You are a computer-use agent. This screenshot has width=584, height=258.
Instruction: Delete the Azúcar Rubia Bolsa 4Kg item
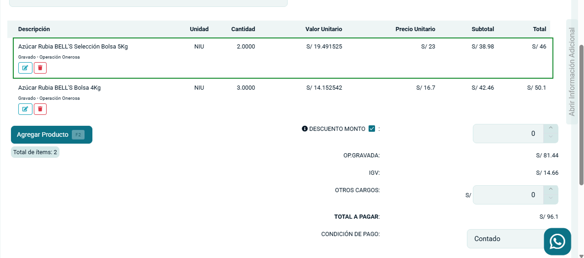[x=40, y=109]
